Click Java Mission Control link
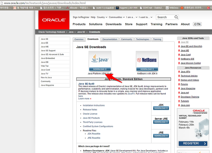This screenshot has width=212, height=153. pos(191,63)
